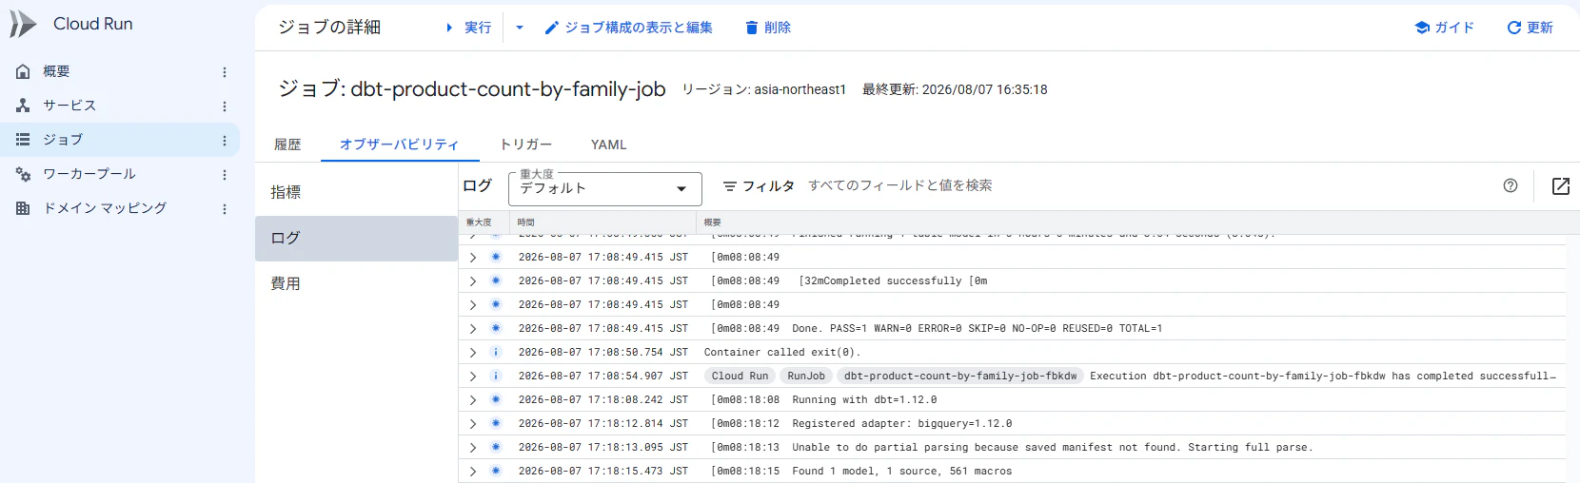Open the 概要 overview page
The image size is (1580, 483).
coord(56,71)
